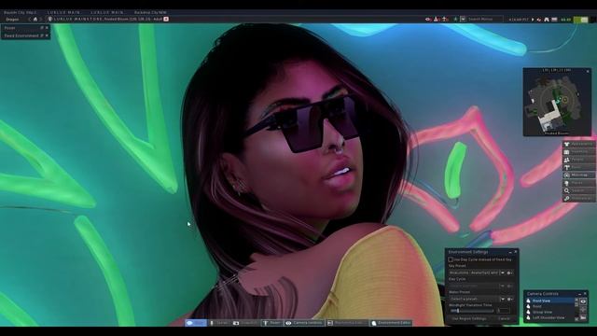Open Snapshot from bottom toolbar
Screen dimensions: 597x336
click(245, 323)
